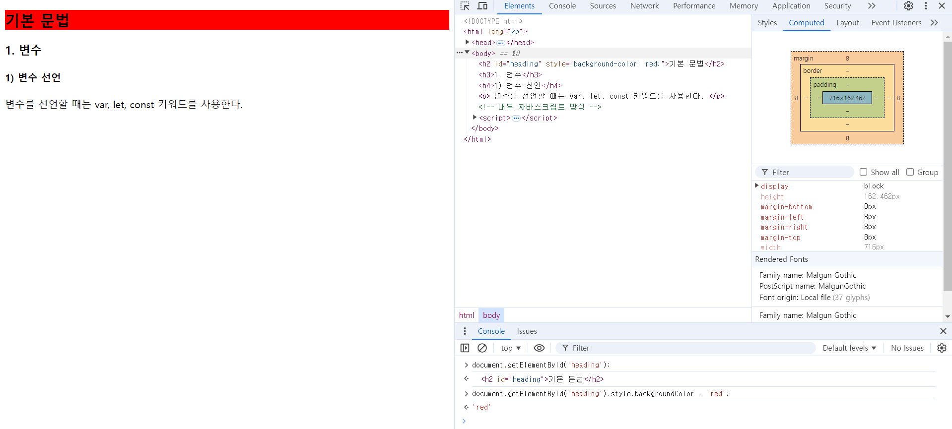Open console settings gear icon

(x=942, y=348)
